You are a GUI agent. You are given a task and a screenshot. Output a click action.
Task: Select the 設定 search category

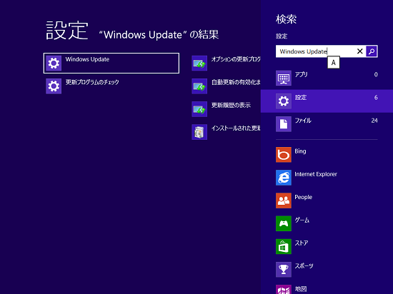[x=327, y=101]
